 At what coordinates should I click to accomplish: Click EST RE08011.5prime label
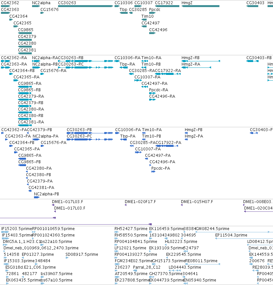pos(201,261)
